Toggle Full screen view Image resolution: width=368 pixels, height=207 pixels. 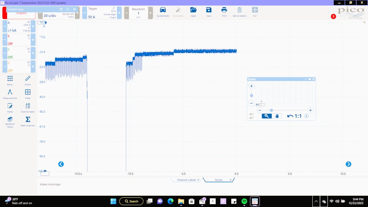coord(255,12)
